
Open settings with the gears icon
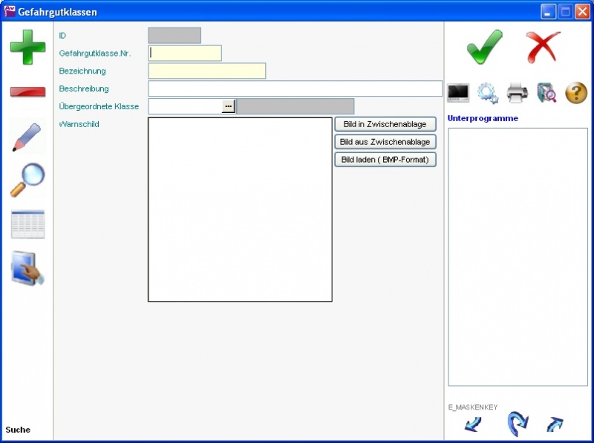pos(488,93)
